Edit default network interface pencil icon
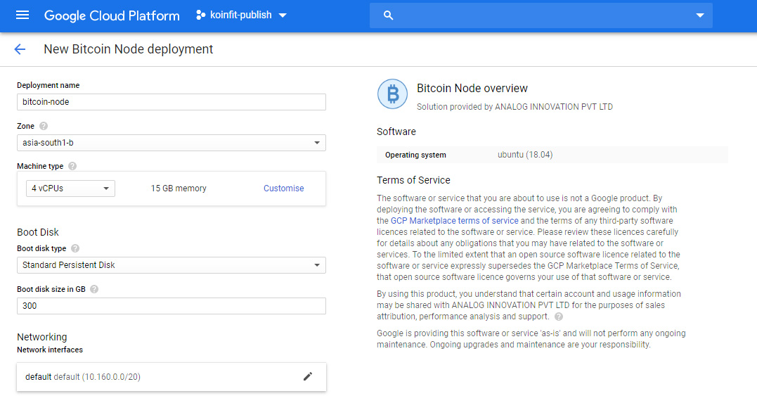The width and height of the screenshot is (757, 396). 308,377
